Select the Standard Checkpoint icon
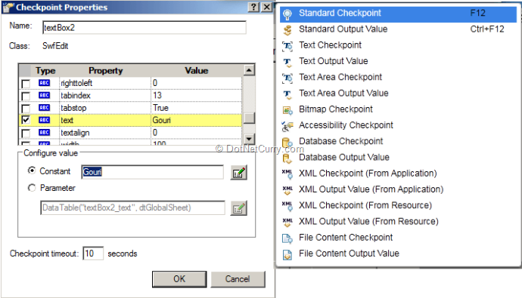This screenshot has width=522, height=298. tap(287, 14)
